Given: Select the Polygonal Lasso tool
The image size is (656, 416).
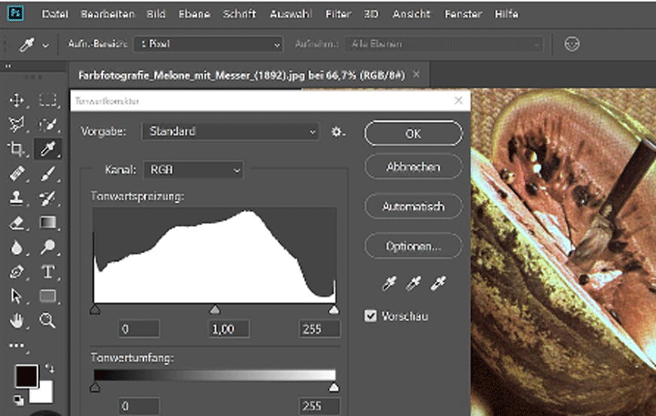Looking at the screenshot, I should 16,125.
